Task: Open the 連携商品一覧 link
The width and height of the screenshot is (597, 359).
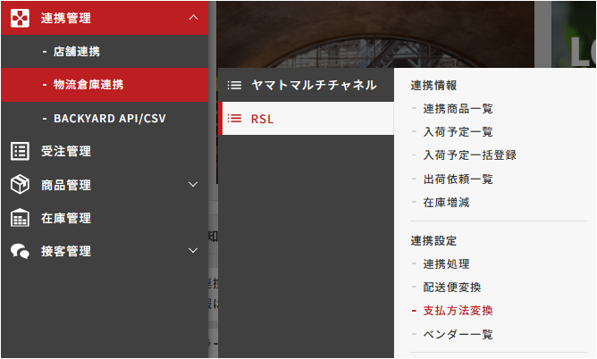Action: click(458, 109)
